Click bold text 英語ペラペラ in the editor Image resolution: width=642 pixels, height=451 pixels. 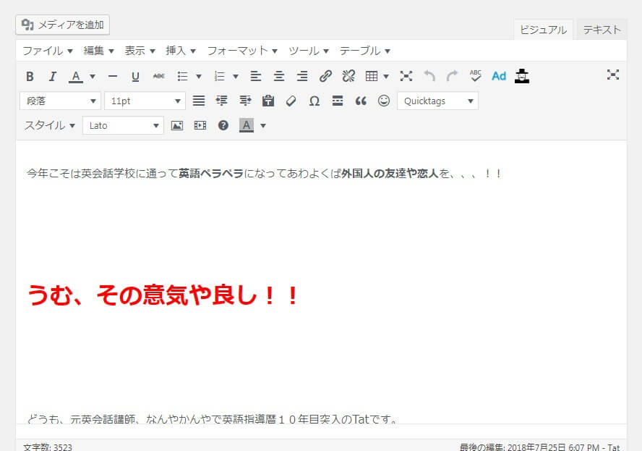[211, 174]
